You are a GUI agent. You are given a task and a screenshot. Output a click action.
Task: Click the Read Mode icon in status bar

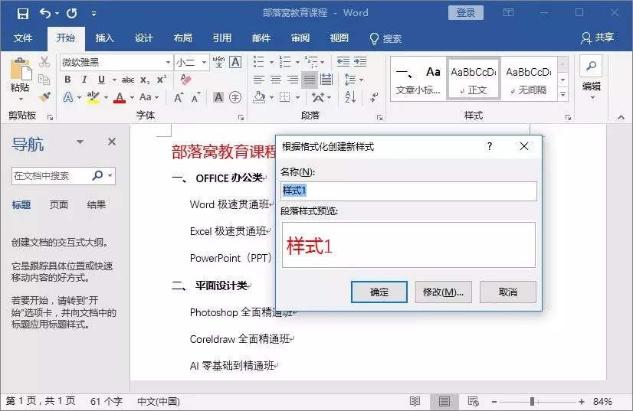tap(415, 401)
